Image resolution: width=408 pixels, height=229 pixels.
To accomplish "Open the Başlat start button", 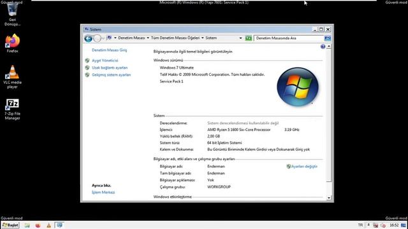I will [x=10, y=225].
